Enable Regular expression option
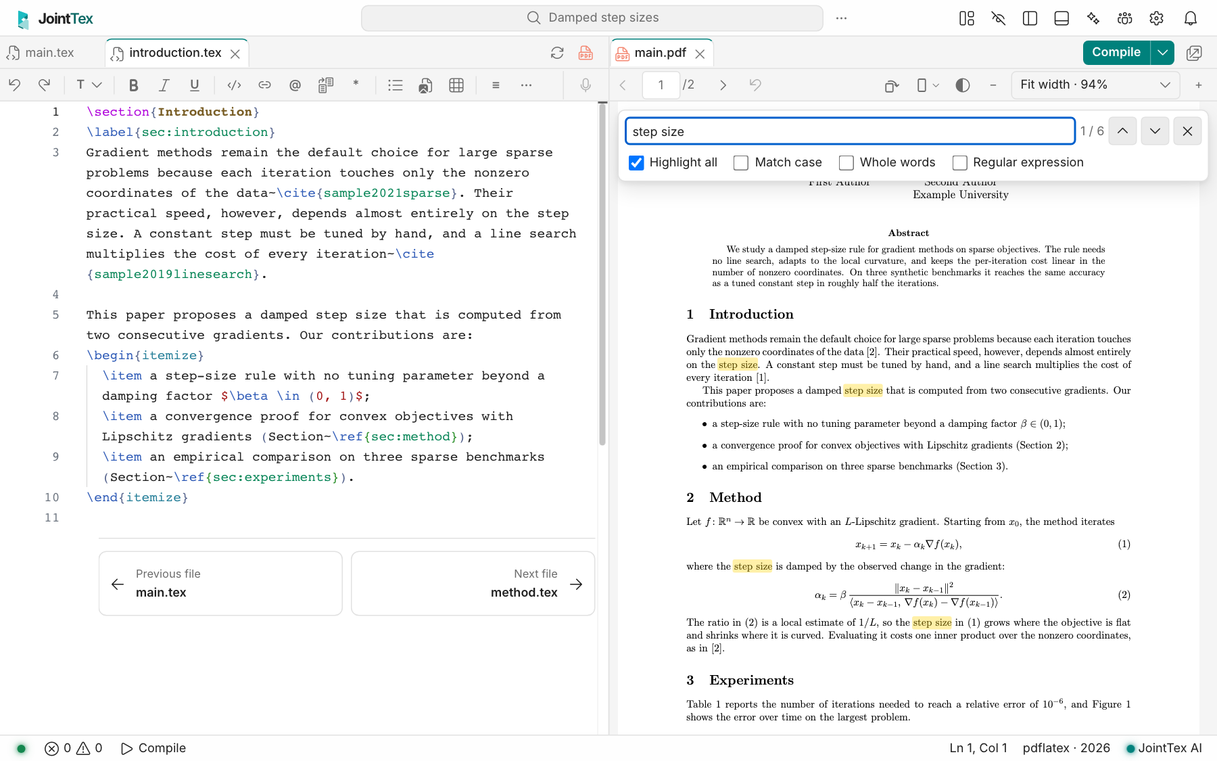The image size is (1217, 761). tap(959, 162)
